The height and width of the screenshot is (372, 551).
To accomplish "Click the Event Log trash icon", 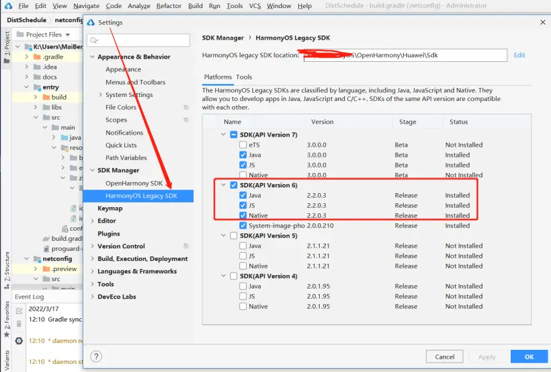I will coord(19,324).
